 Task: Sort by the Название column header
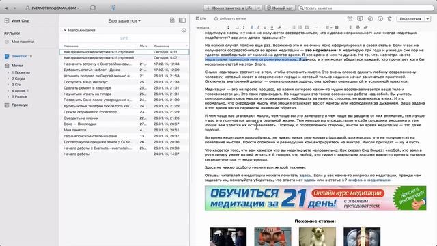71,46
